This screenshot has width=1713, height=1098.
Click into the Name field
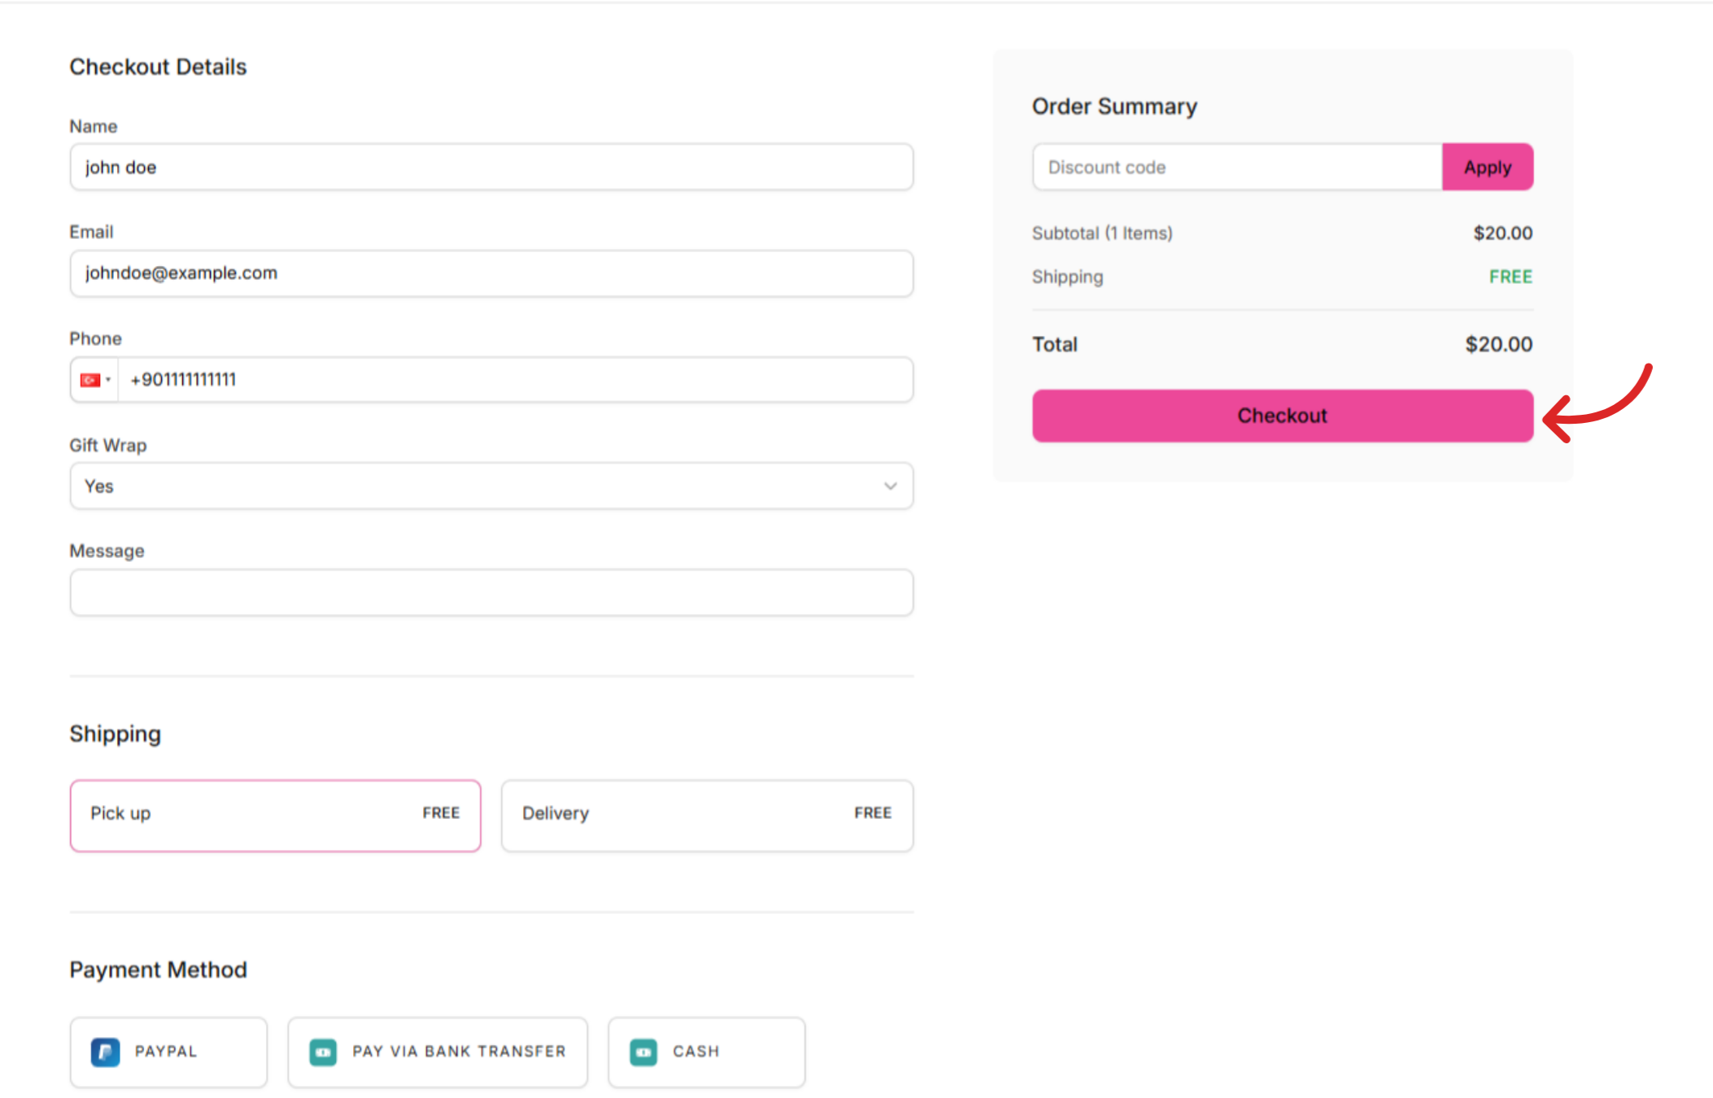490,168
